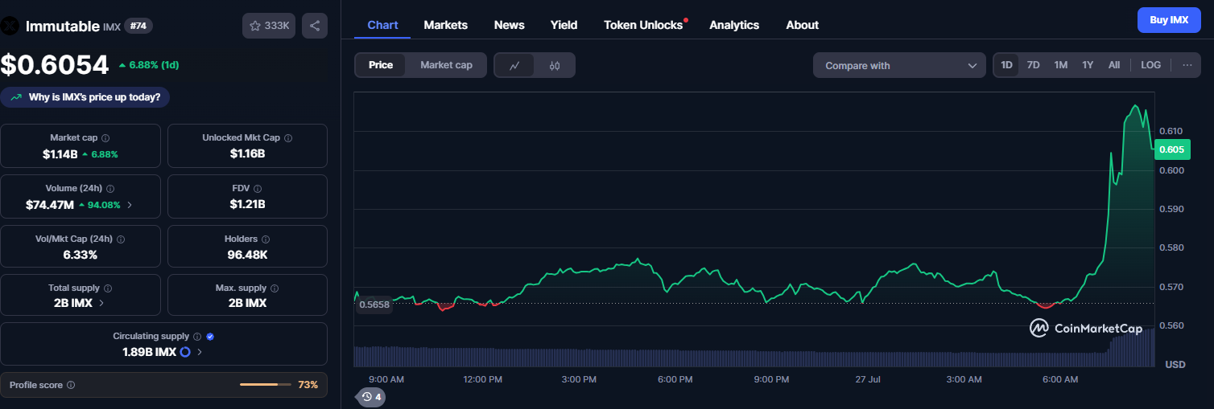Click the Buy IMX button
The image size is (1214, 409).
(1169, 20)
